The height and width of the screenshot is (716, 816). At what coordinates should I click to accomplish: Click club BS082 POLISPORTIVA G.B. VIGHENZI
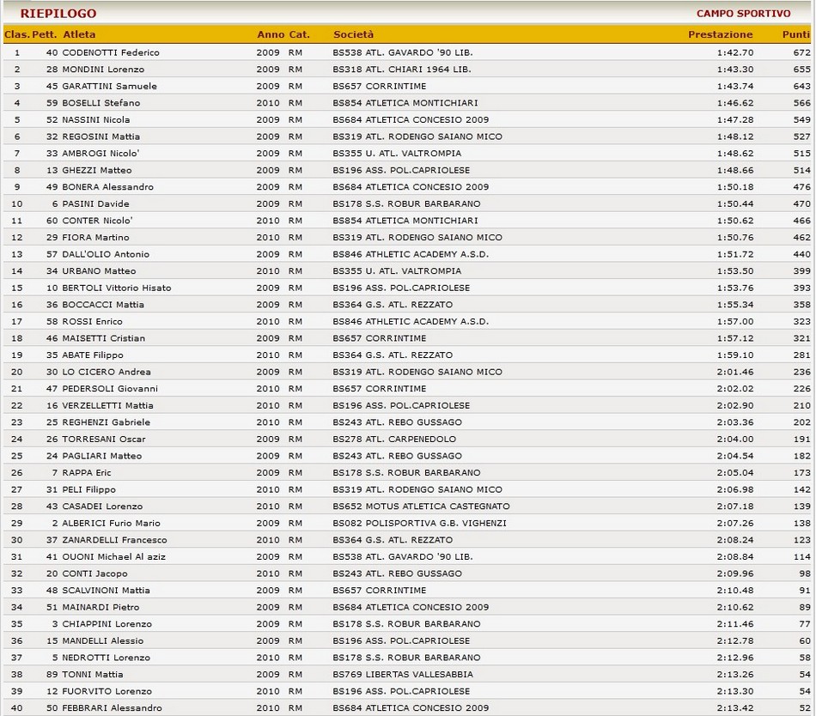coord(419,523)
